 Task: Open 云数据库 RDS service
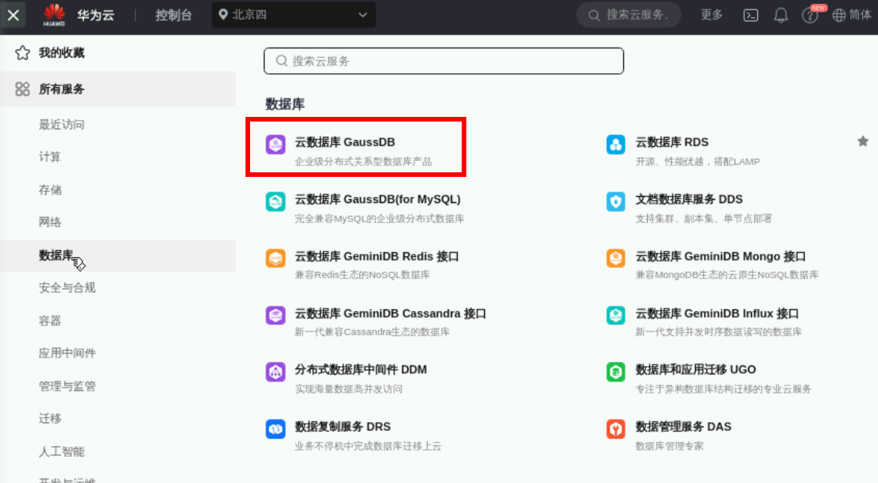pyautogui.click(x=672, y=142)
